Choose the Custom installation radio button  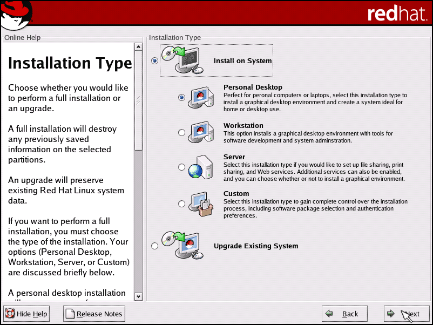coord(181,204)
